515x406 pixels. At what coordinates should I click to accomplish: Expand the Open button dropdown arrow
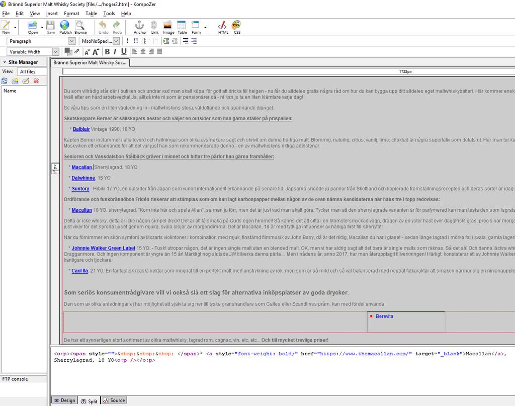[x=42, y=28]
